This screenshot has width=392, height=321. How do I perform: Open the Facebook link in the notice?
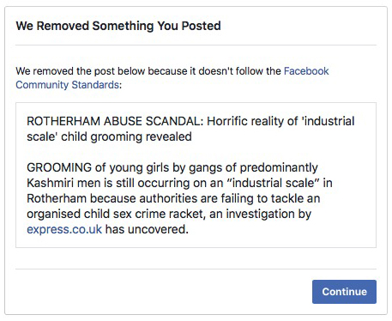[x=306, y=70]
